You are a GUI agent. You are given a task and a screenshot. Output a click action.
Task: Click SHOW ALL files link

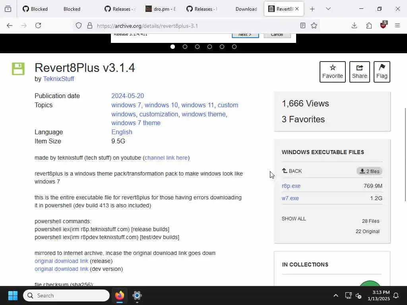pos(294,219)
